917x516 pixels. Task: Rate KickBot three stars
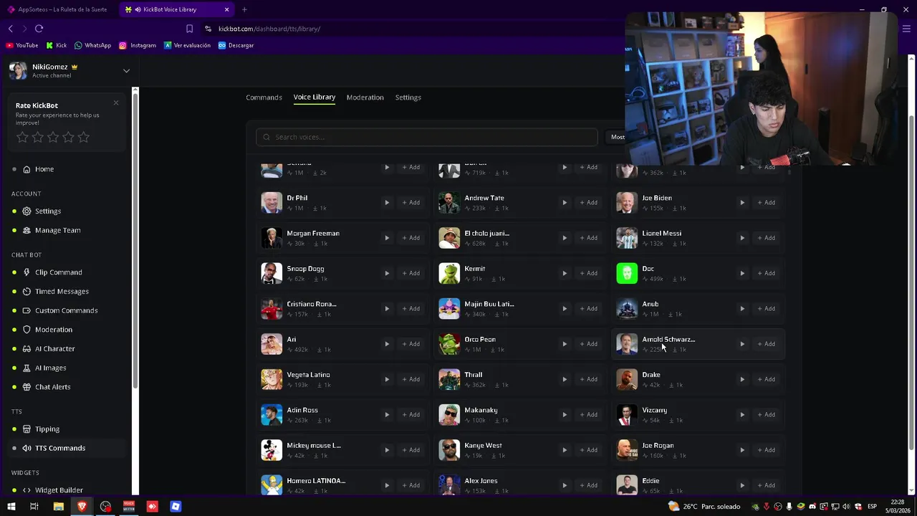[x=53, y=137]
